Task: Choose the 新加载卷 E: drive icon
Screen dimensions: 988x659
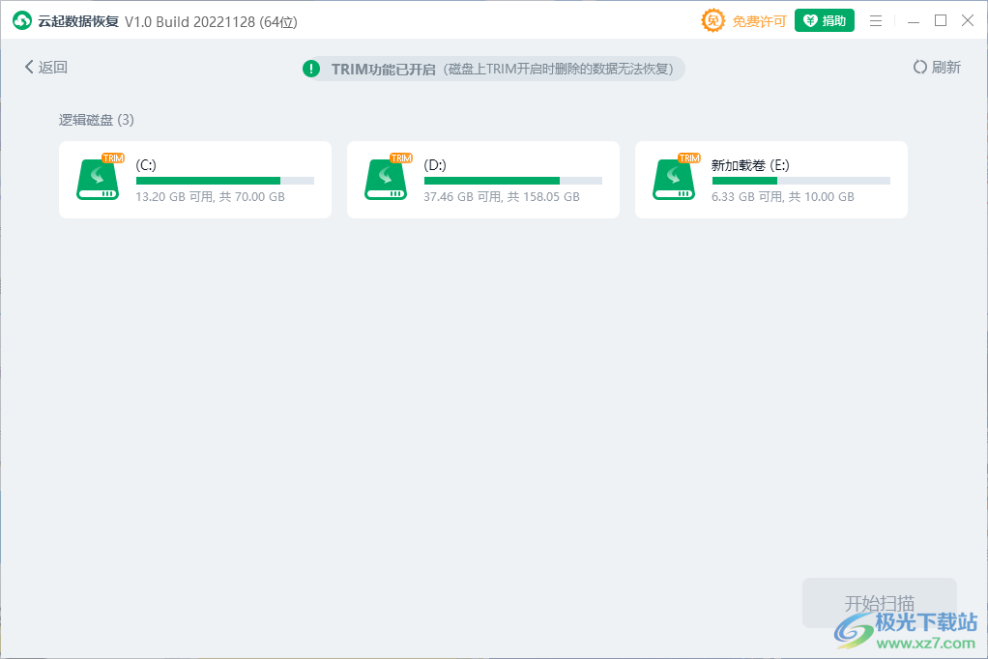Action: pos(674,180)
